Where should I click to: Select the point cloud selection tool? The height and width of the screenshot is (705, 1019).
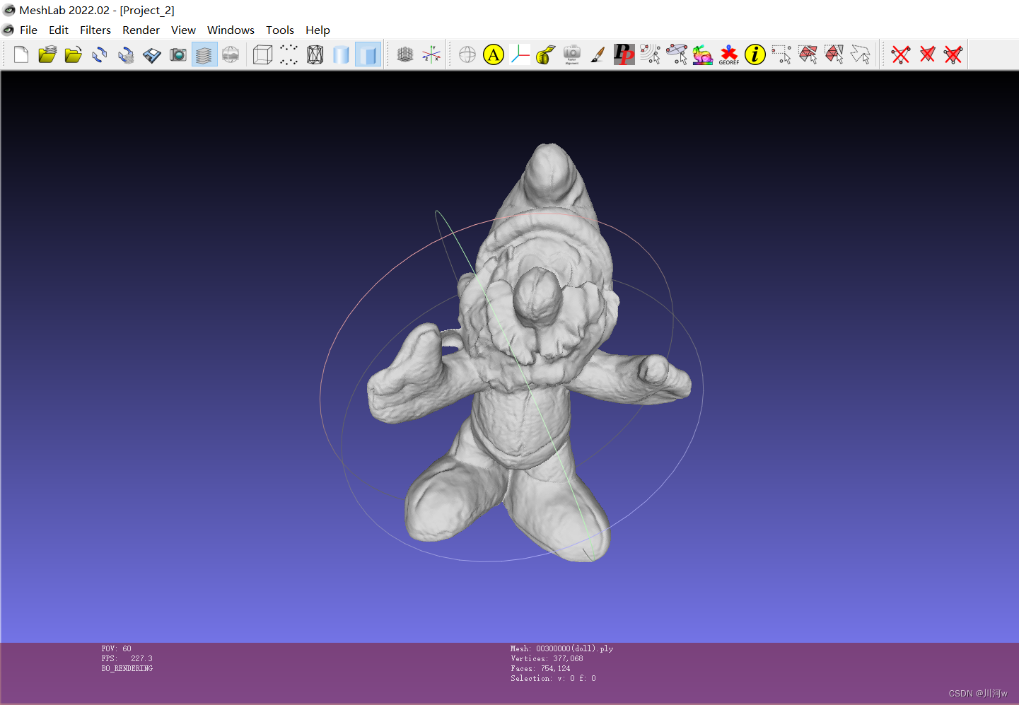(x=651, y=54)
